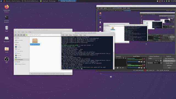The image size is (176, 99).
Task: Switch to Discord window in taskbar
Action: (x=12, y=1)
